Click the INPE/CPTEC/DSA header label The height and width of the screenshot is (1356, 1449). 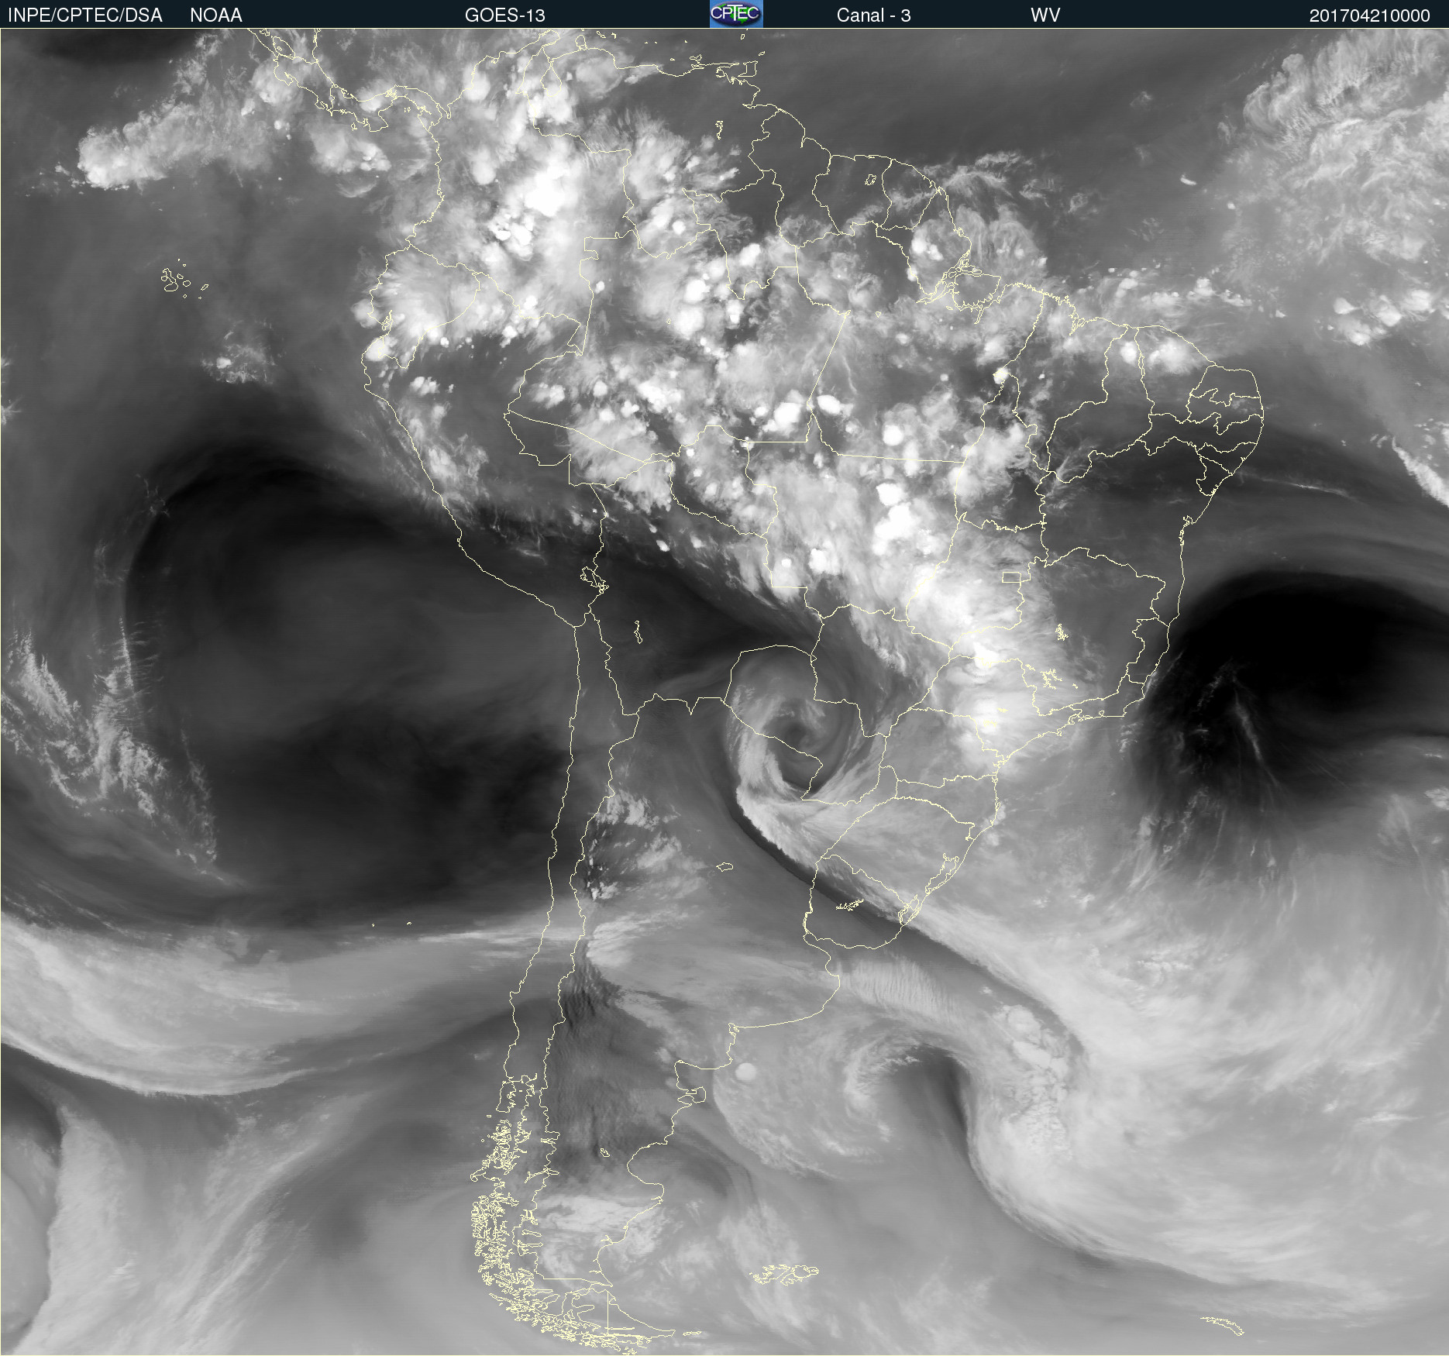(x=85, y=15)
